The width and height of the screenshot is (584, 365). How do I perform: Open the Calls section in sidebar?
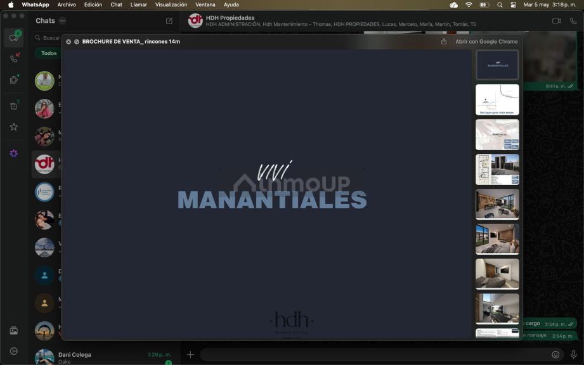pyautogui.click(x=14, y=58)
